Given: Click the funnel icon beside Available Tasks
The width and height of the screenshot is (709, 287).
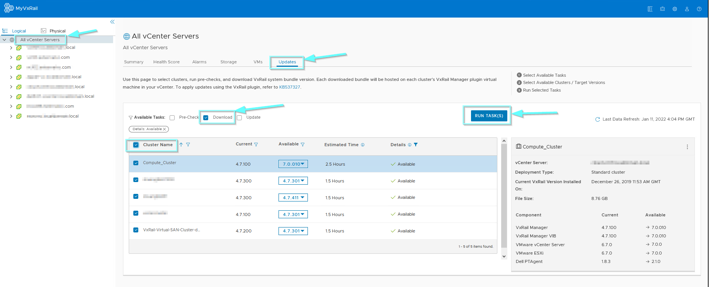Looking at the screenshot, I should 131,118.
